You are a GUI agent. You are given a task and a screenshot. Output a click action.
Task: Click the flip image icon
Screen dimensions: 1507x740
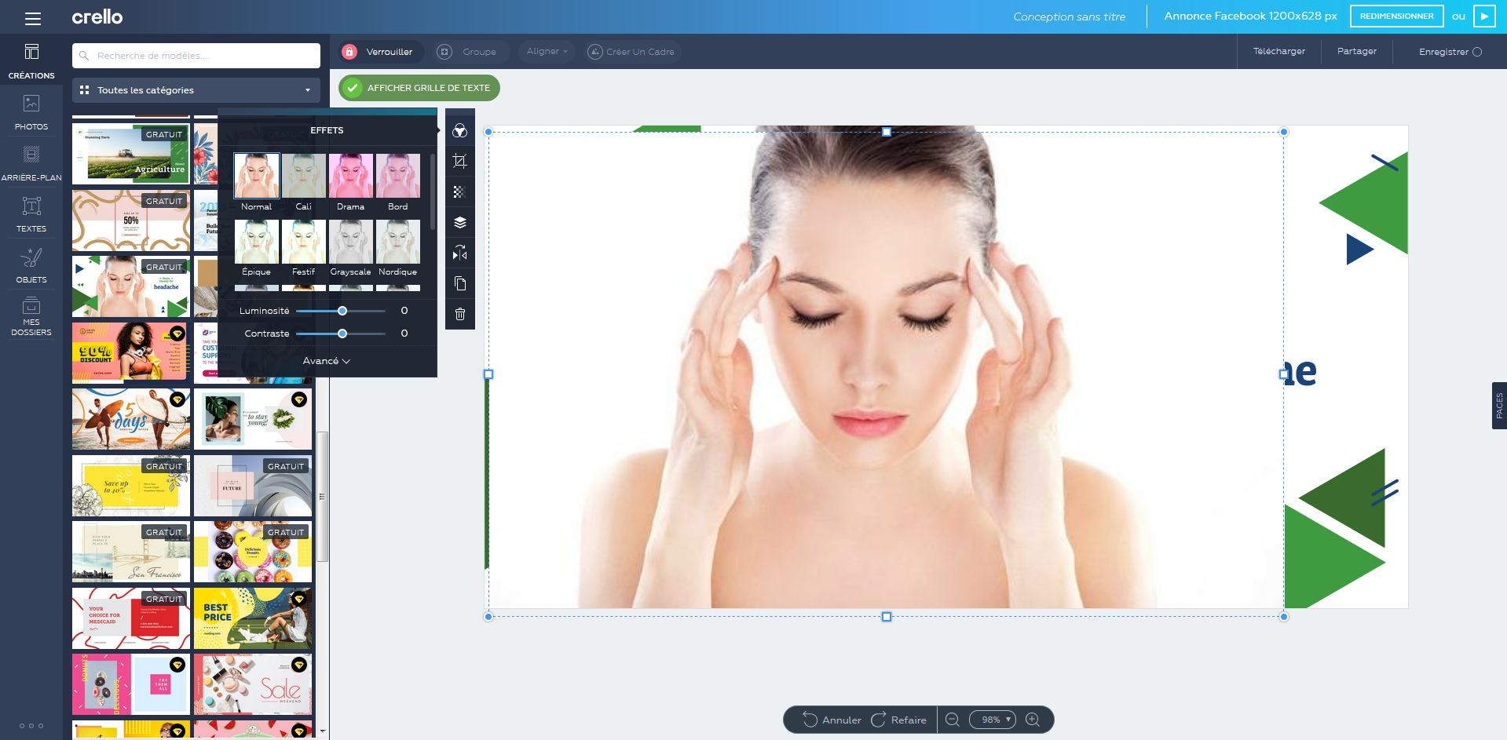(460, 253)
